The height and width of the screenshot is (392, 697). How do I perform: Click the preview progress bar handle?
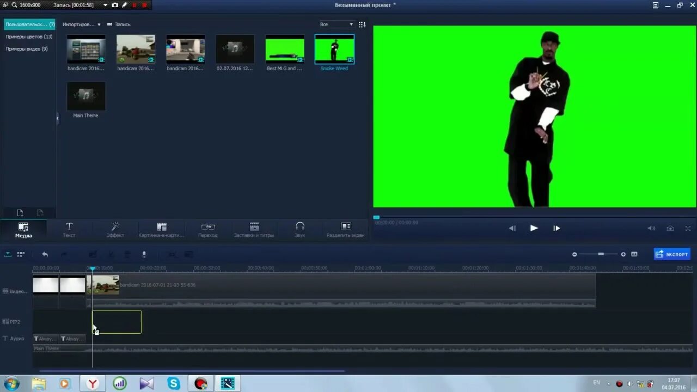tap(376, 217)
